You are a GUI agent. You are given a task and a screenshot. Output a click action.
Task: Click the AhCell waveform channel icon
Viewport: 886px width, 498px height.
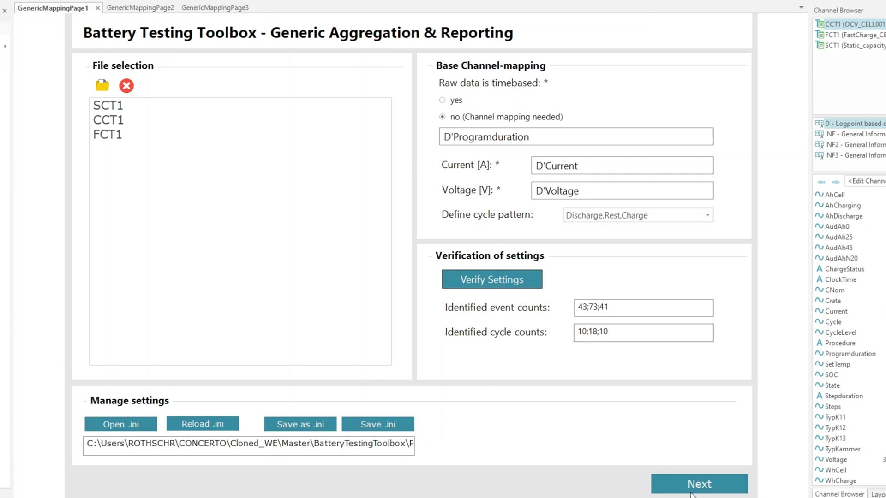pyautogui.click(x=819, y=195)
